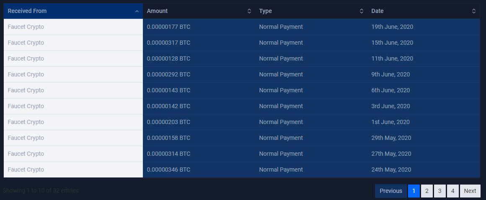The image size is (486, 200).
Task: Sort by the Received From column header
Action: coord(73,11)
